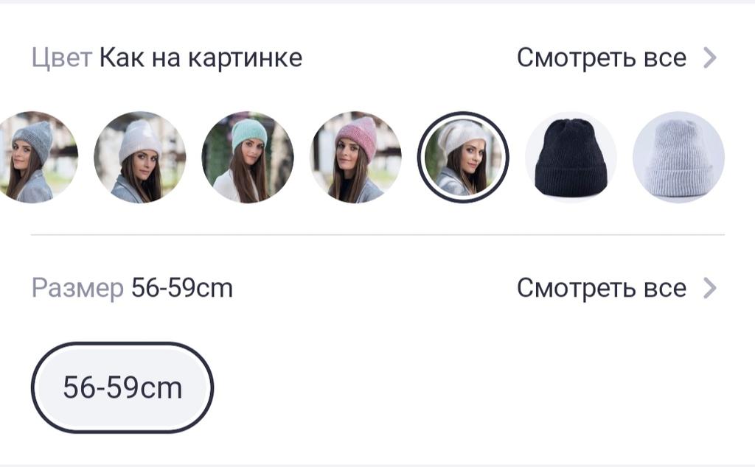Select the dark grey hat color swatch
Screen dimensions: 755x467
35,158
